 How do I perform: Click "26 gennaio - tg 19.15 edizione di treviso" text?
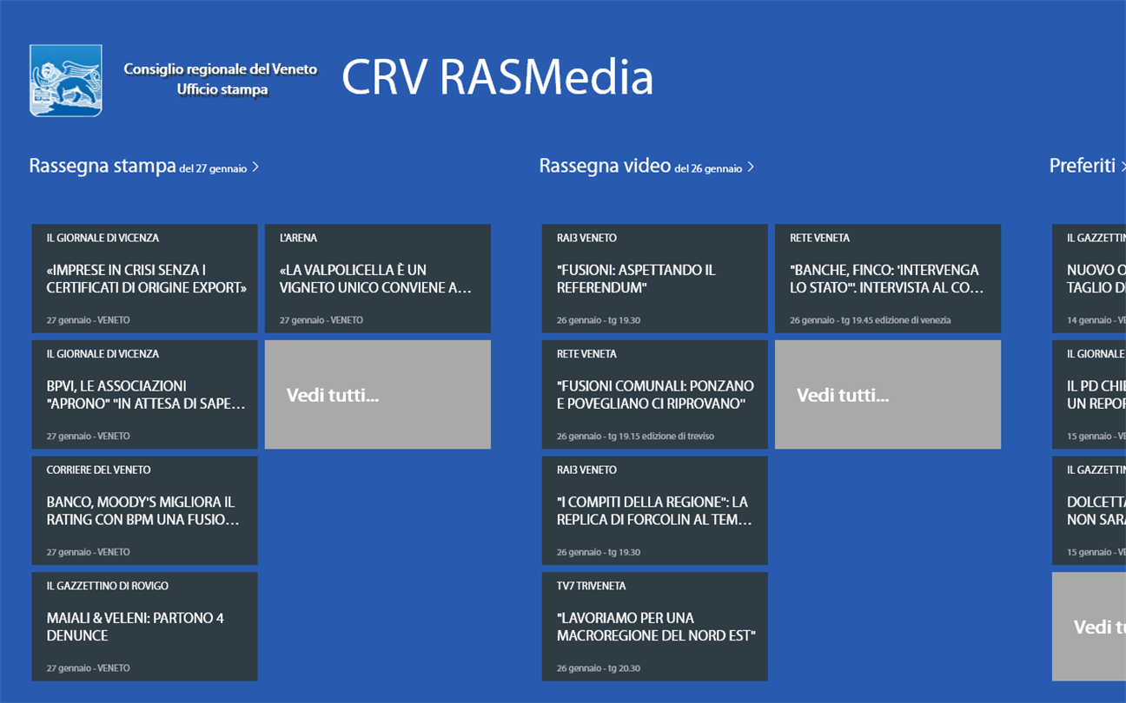(635, 437)
